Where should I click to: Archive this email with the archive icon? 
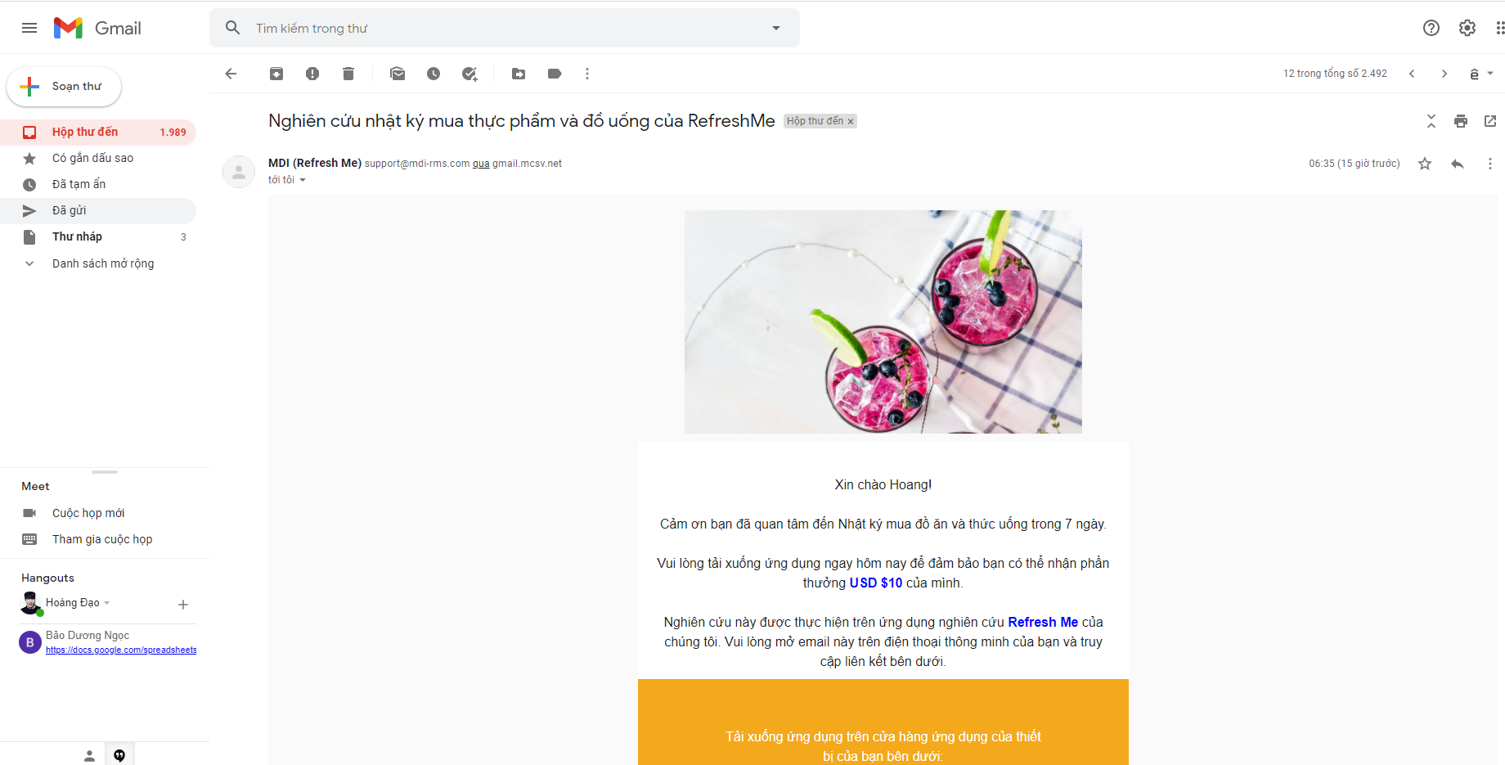click(276, 74)
